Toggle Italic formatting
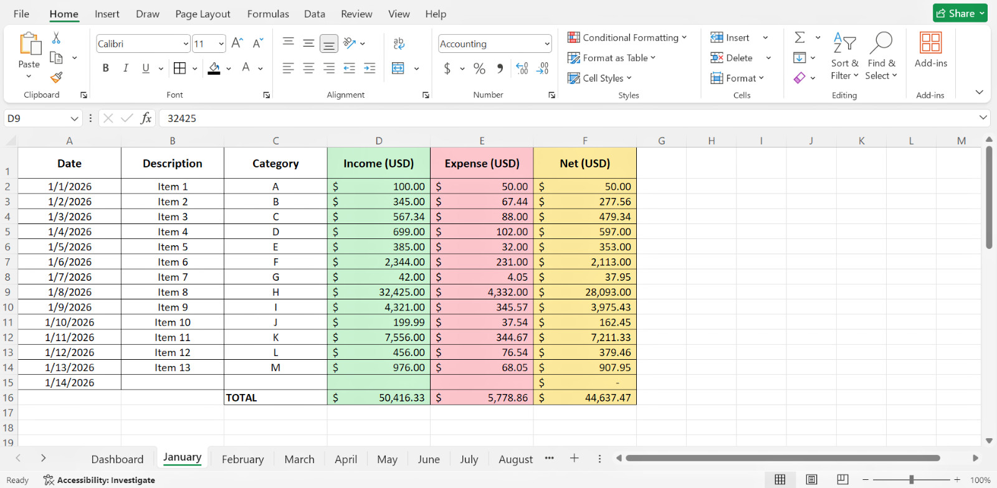Image resolution: width=997 pixels, height=488 pixels. (126, 68)
